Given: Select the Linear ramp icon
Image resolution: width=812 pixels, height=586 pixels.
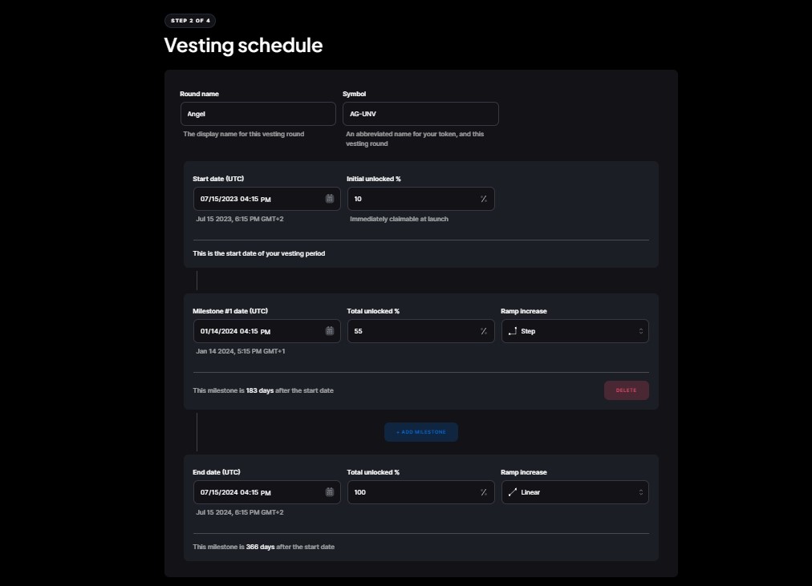Looking at the screenshot, I should pyautogui.click(x=511, y=491).
